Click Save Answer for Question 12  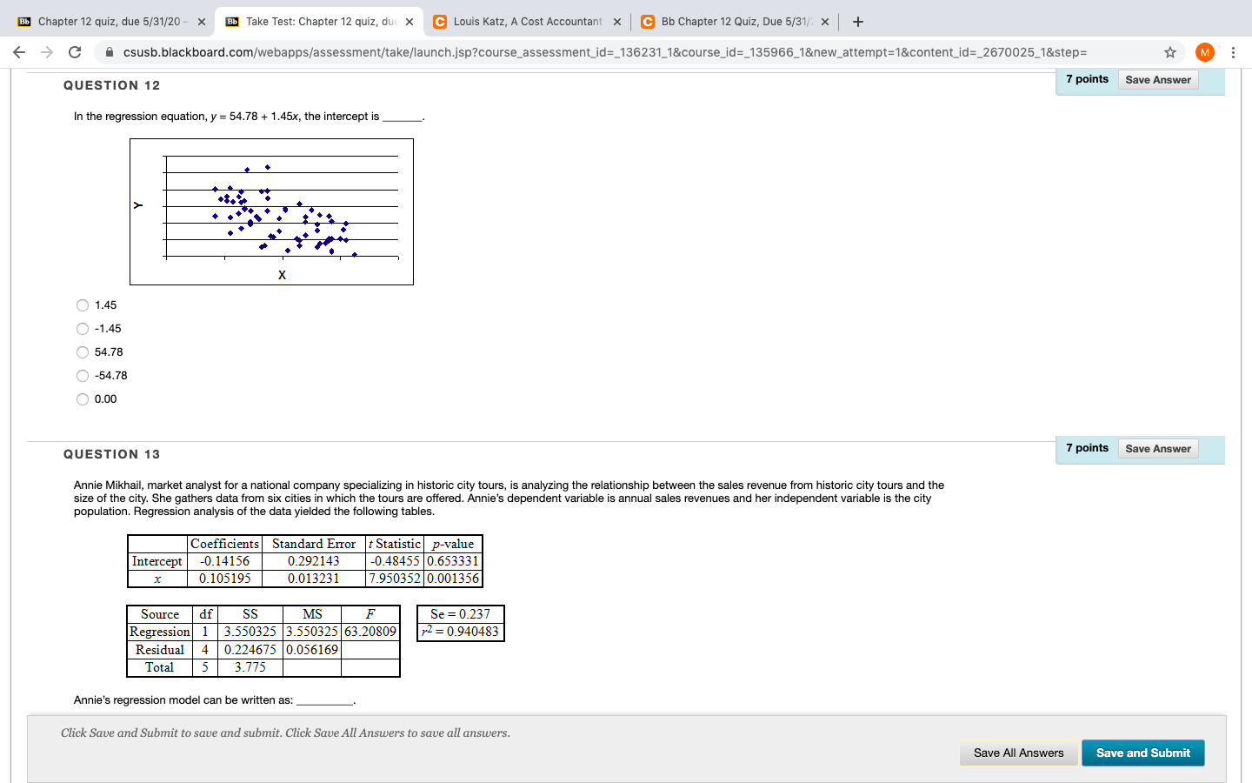tap(1158, 79)
